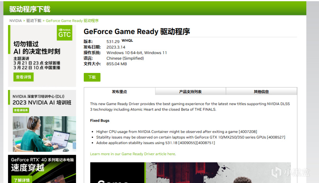
Task: Click 2023 NVIDIA AI 培训班 heading
Action: point(42,102)
